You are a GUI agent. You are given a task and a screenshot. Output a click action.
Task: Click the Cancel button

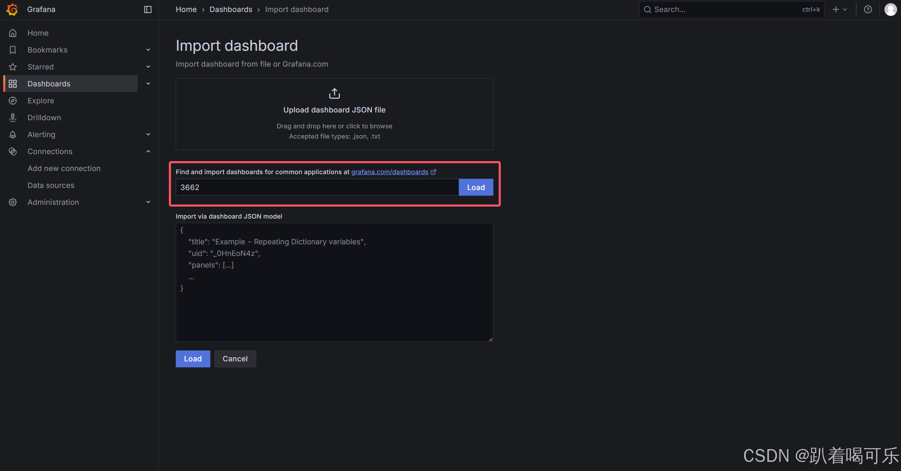(235, 359)
